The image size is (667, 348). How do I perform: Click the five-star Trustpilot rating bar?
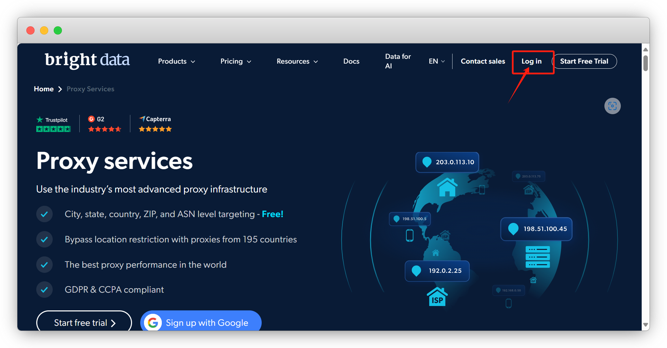click(x=53, y=129)
